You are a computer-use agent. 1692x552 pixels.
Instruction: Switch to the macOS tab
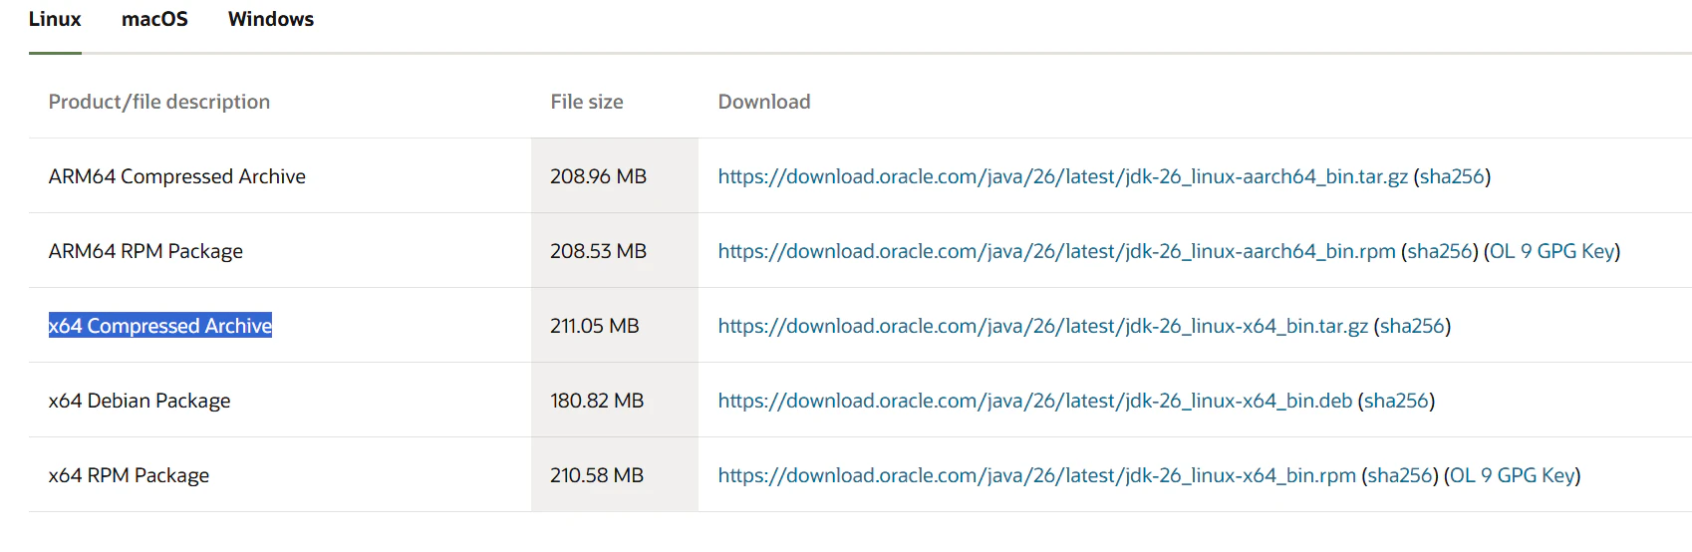pos(154,19)
